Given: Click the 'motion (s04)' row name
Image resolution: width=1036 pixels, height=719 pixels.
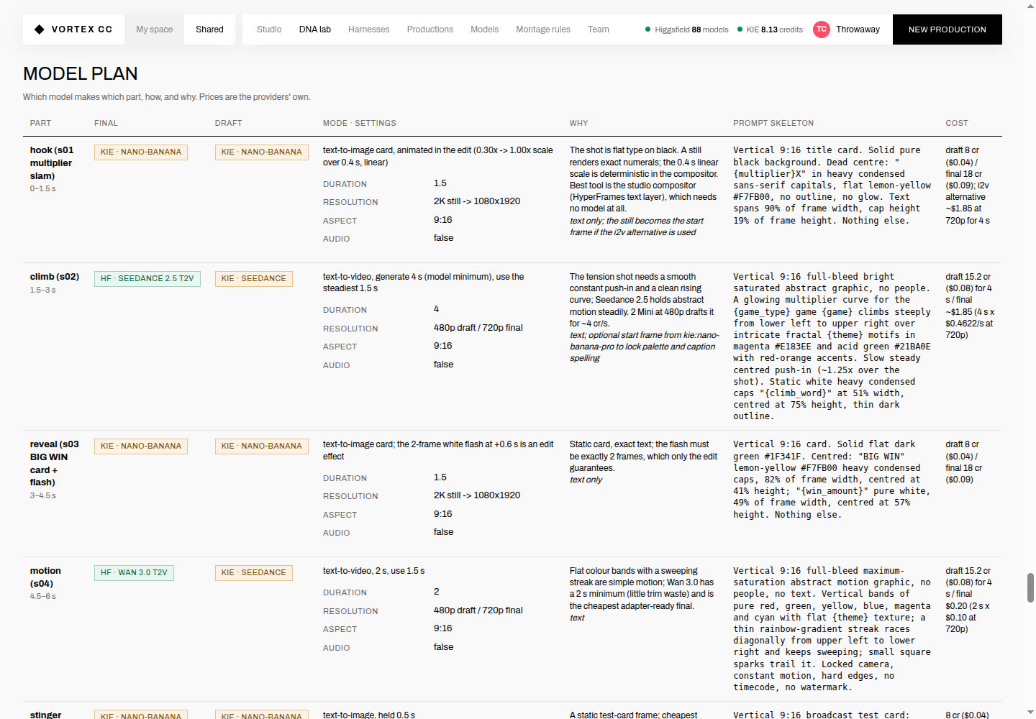Looking at the screenshot, I should coord(45,577).
